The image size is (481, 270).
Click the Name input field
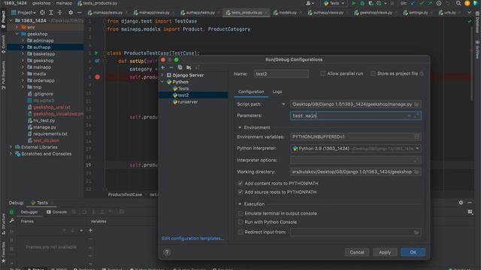coord(281,73)
